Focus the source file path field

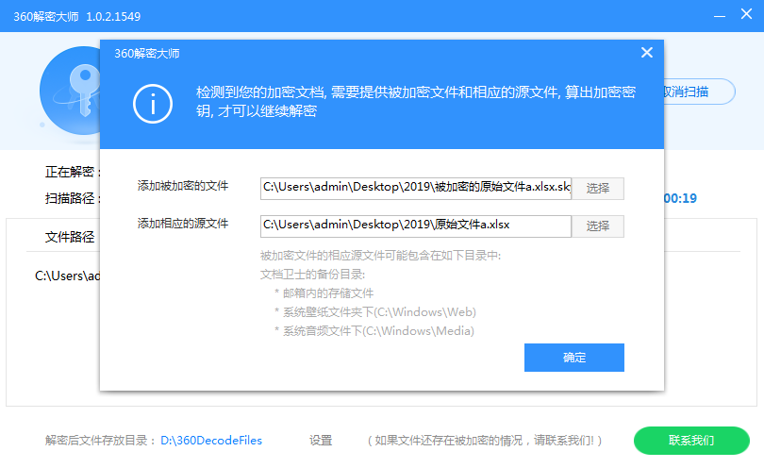point(416,226)
